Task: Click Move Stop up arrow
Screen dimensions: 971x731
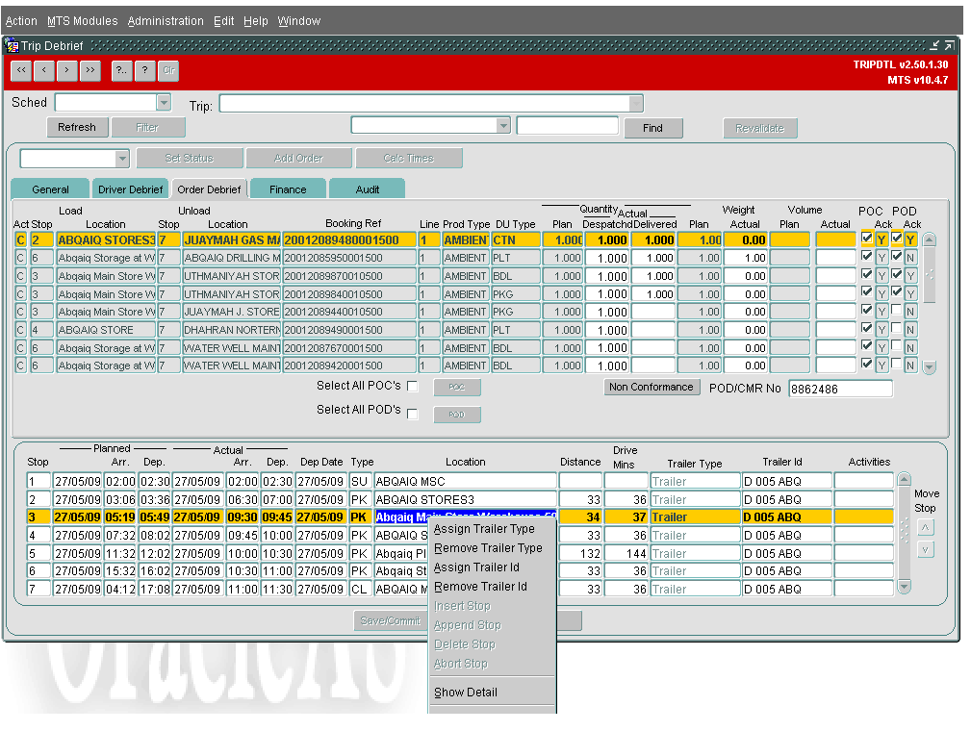Action: 925,528
